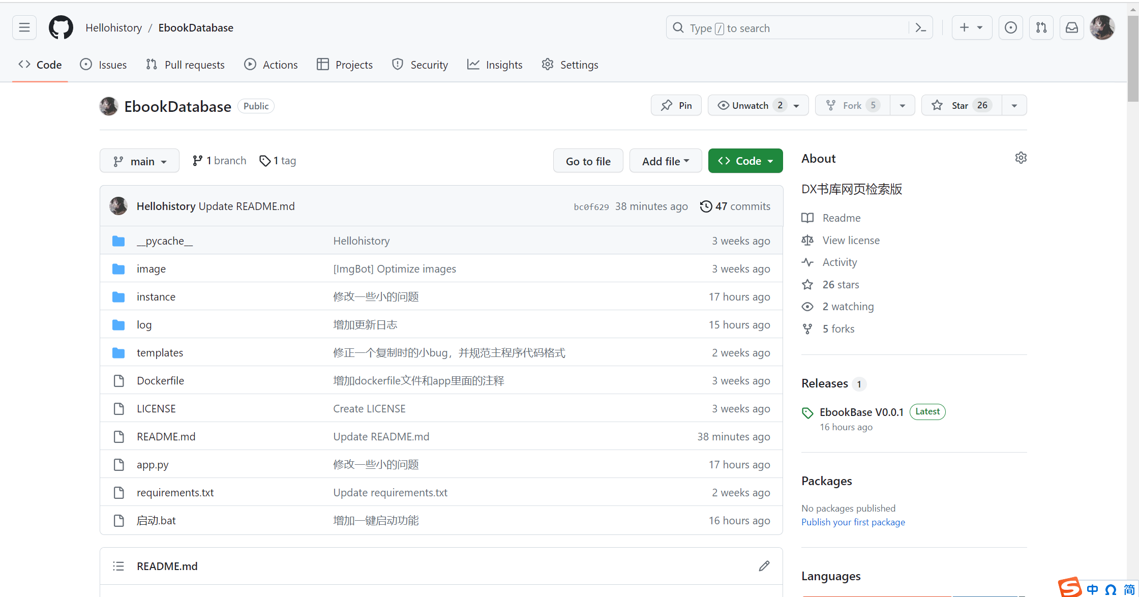Expand the Star lists dropdown arrow

tap(1014, 105)
